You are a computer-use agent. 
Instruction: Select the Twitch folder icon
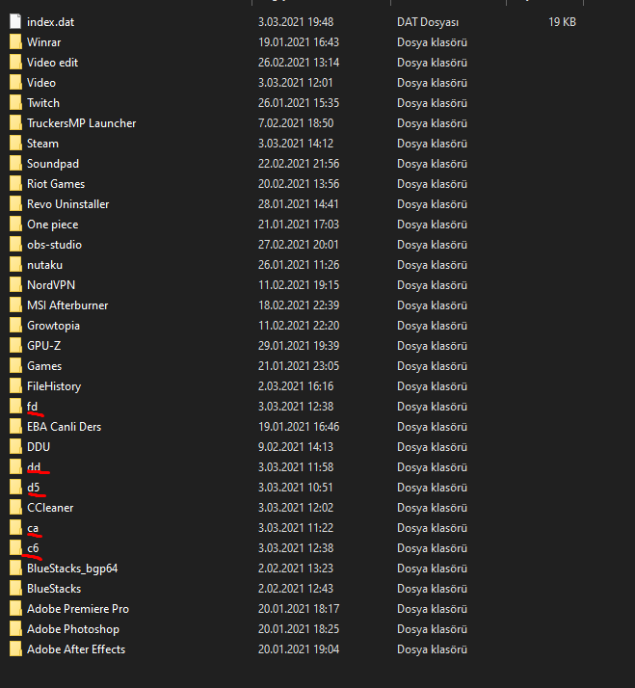15,103
